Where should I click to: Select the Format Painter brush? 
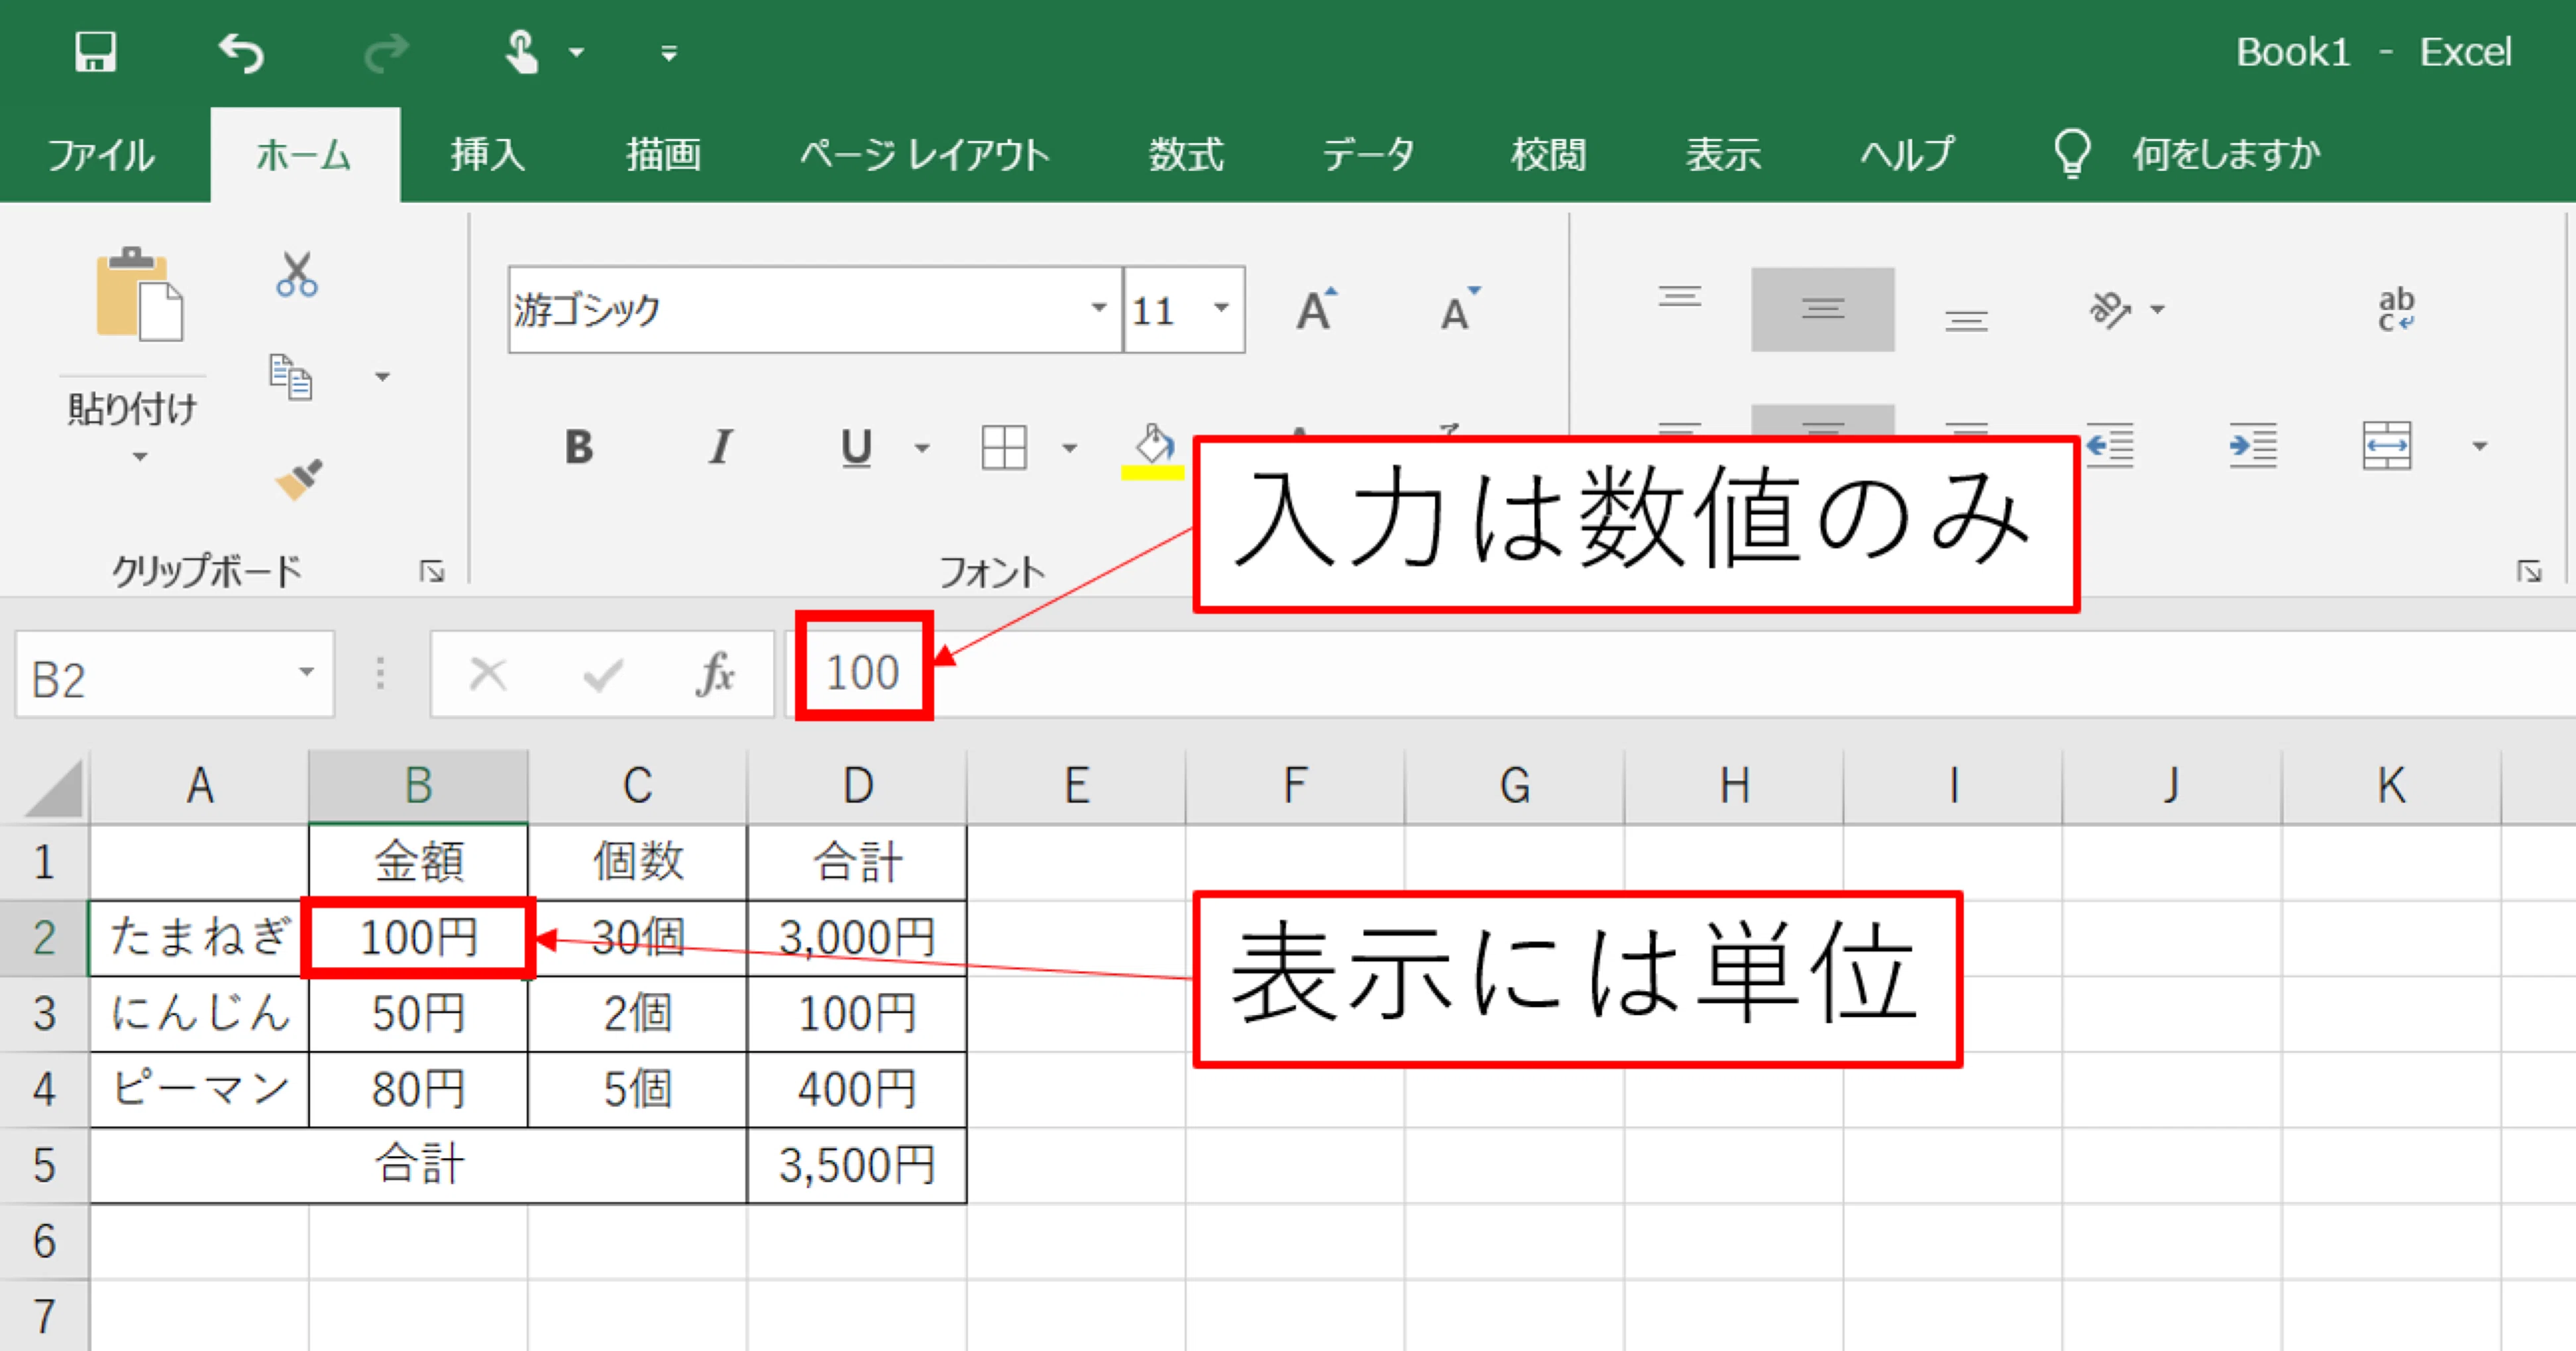click(299, 479)
